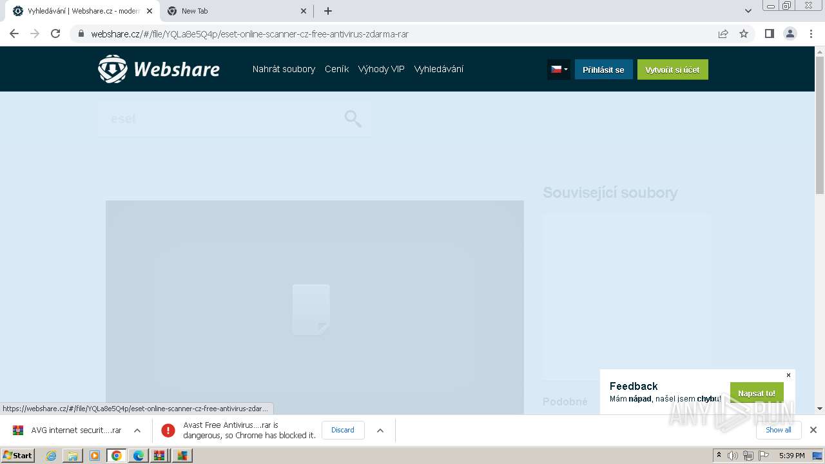Open File Explorer from taskbar
The height and width of the screenshot is (464, 825).
73,456
